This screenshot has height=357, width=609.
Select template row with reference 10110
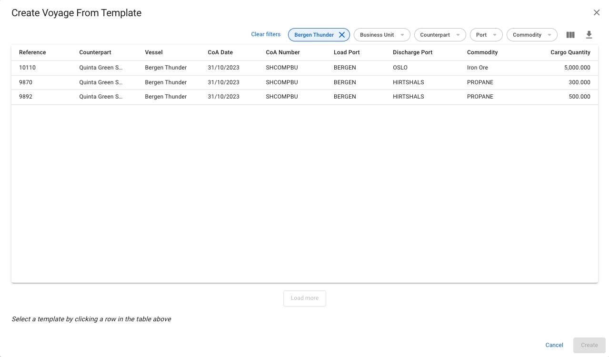click(305, 68)
